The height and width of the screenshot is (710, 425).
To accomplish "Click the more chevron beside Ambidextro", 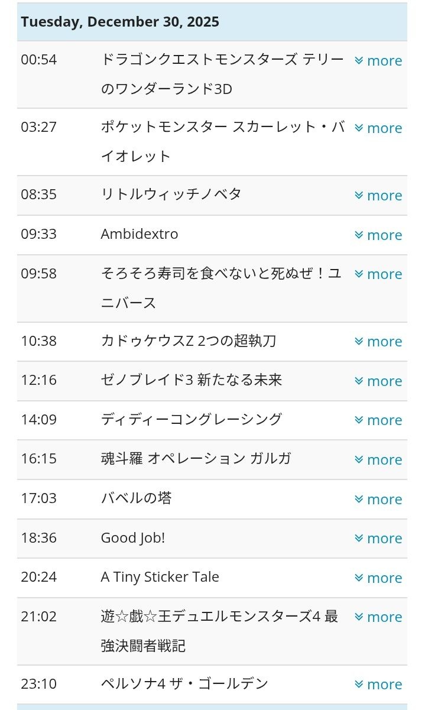I will coord(359,235).
